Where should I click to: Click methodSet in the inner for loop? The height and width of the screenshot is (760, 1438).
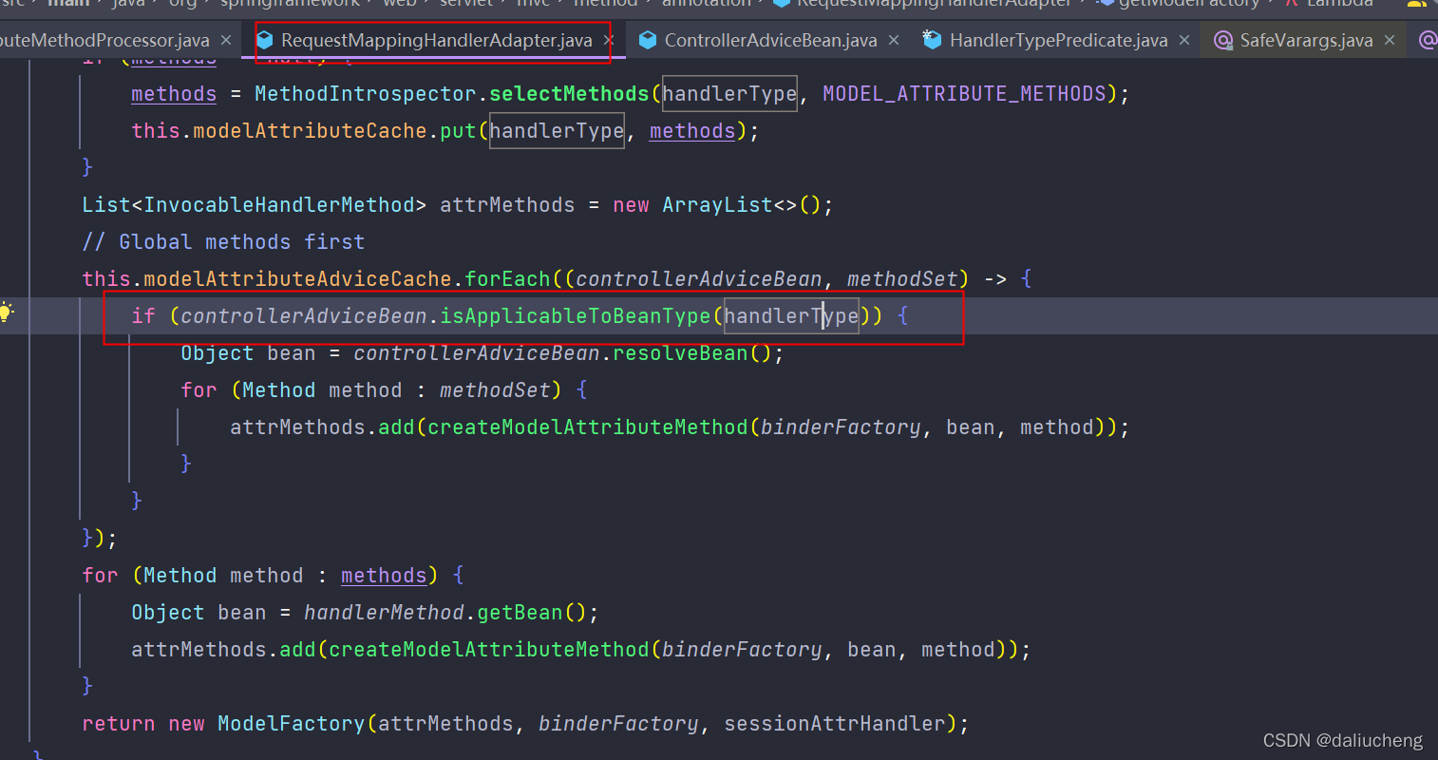point(495,389)
